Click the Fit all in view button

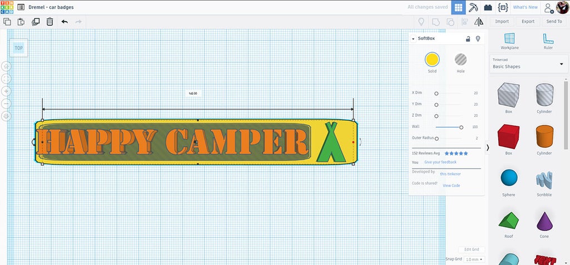pos(6,78)
